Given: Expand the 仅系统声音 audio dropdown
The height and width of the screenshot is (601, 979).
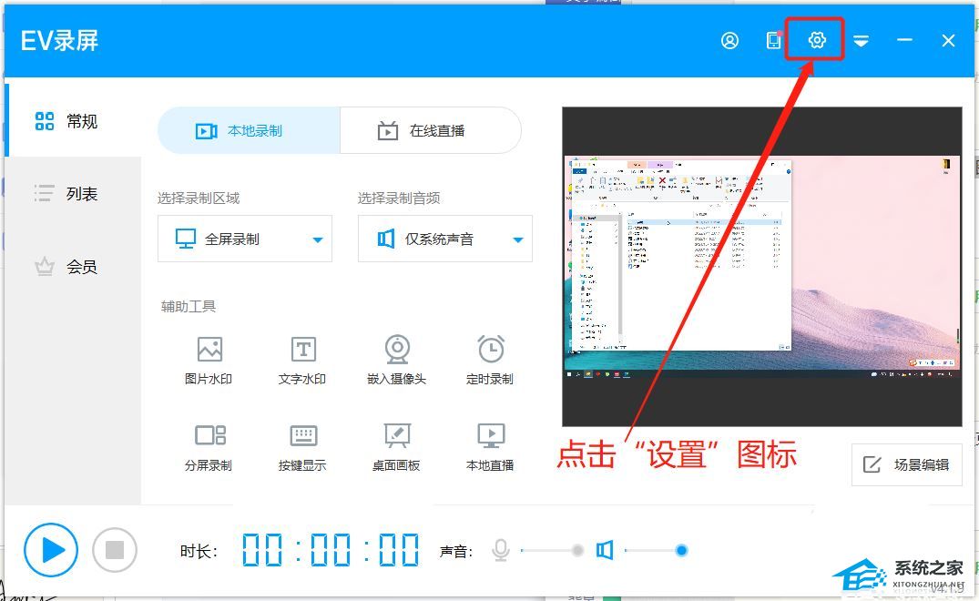Looking at the screenshot, I should pyautogui.click(x=445, y=239).
